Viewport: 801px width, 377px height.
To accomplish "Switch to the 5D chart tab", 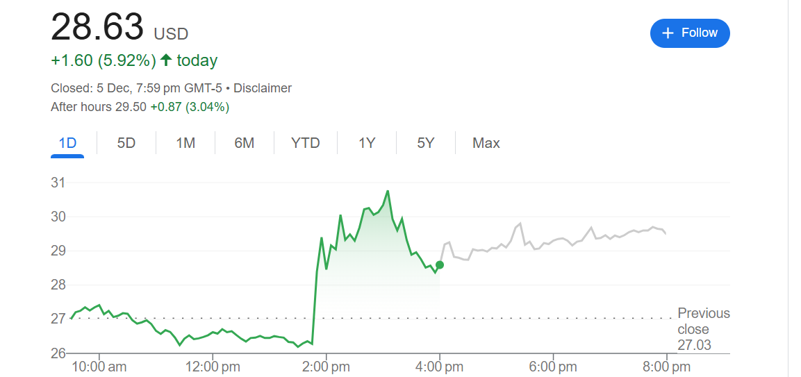I will [x=126, y=143].
